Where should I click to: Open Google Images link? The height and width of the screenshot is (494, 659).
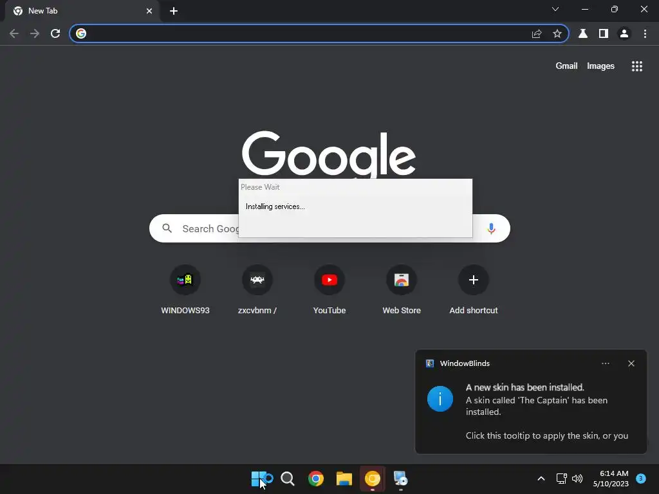click(600, 66)
